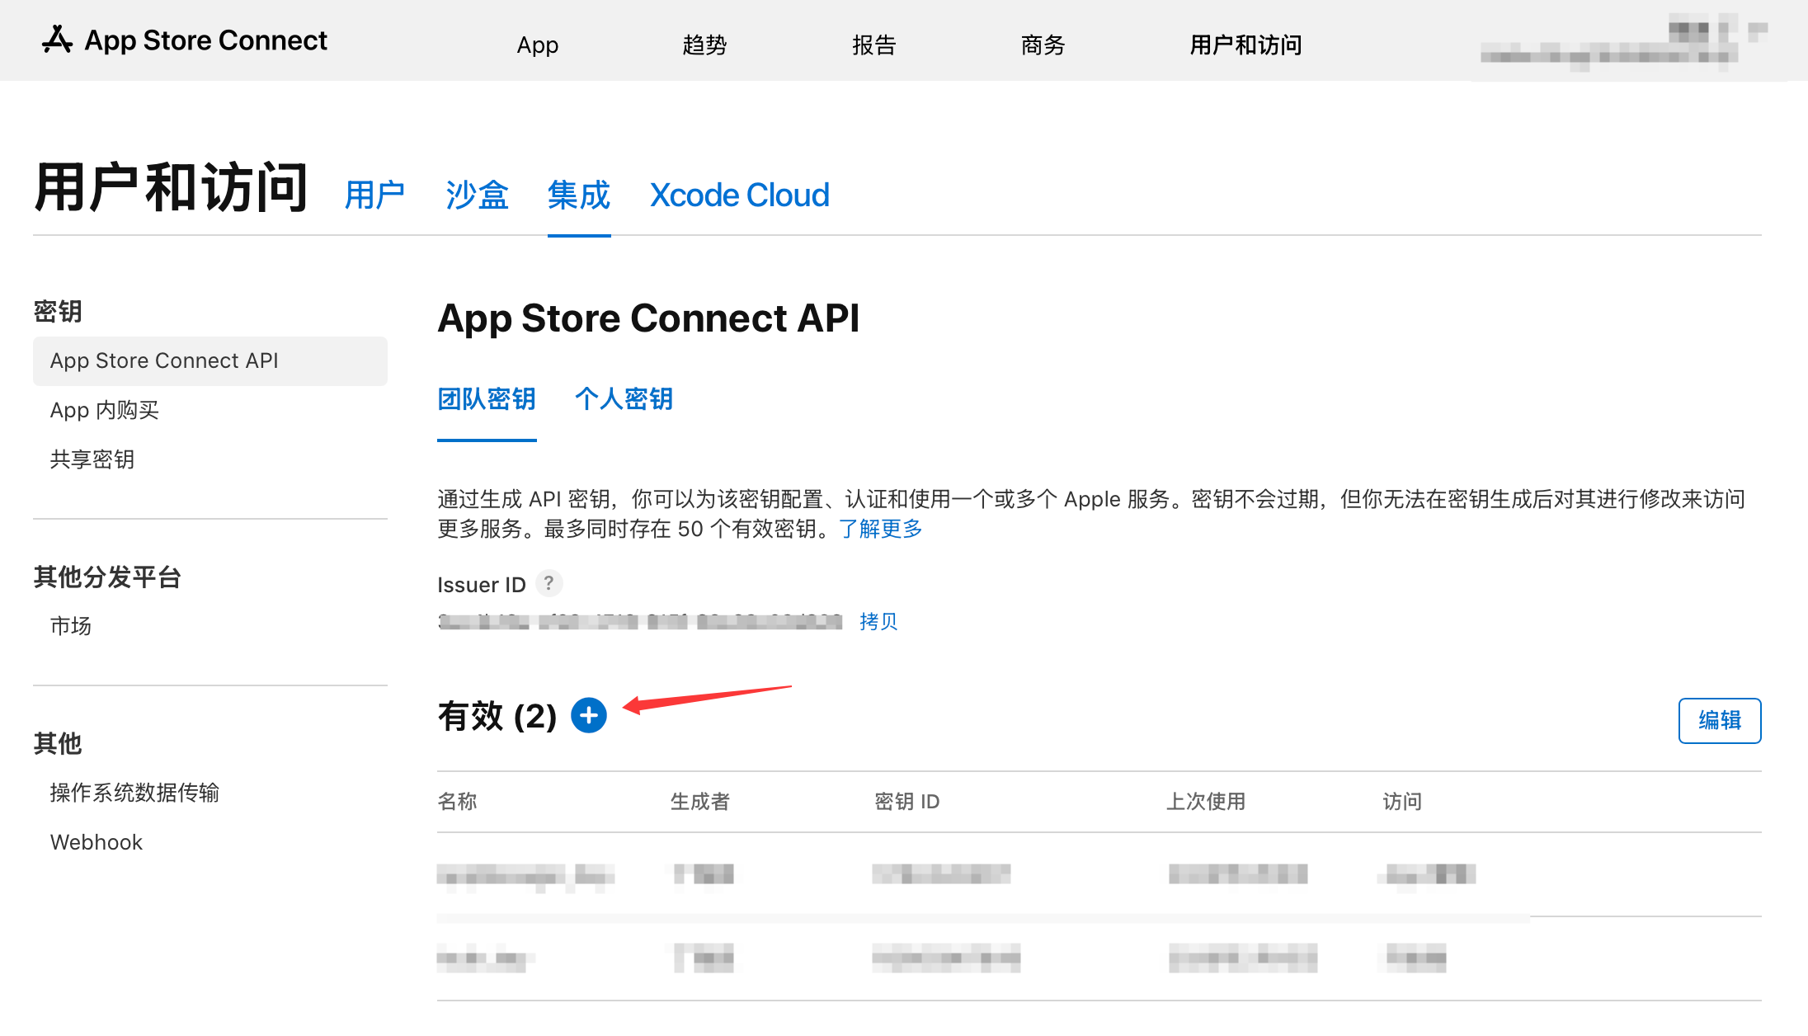Click the 了解更多 link
The height and width of the screenshot is (1036, 1808).
click(881, 529)
